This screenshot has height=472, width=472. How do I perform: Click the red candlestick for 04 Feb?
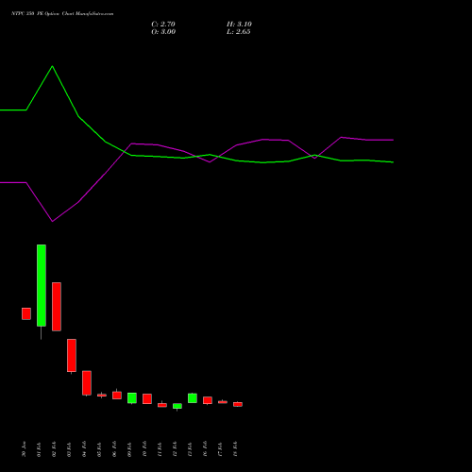(x=87, y=383)
